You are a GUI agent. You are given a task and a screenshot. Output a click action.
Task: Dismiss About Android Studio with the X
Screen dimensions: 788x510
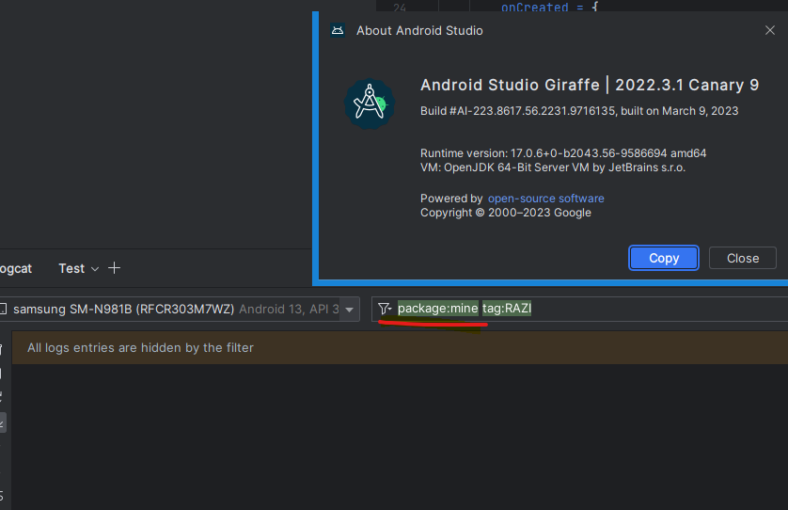coord(770,31)
